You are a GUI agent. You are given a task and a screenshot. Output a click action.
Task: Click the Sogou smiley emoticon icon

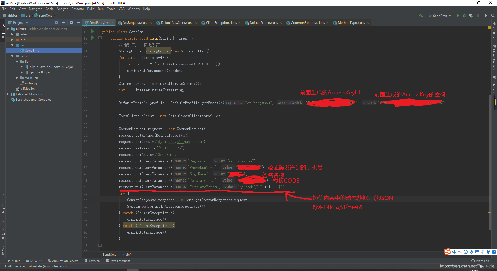(x=466, y=252)
